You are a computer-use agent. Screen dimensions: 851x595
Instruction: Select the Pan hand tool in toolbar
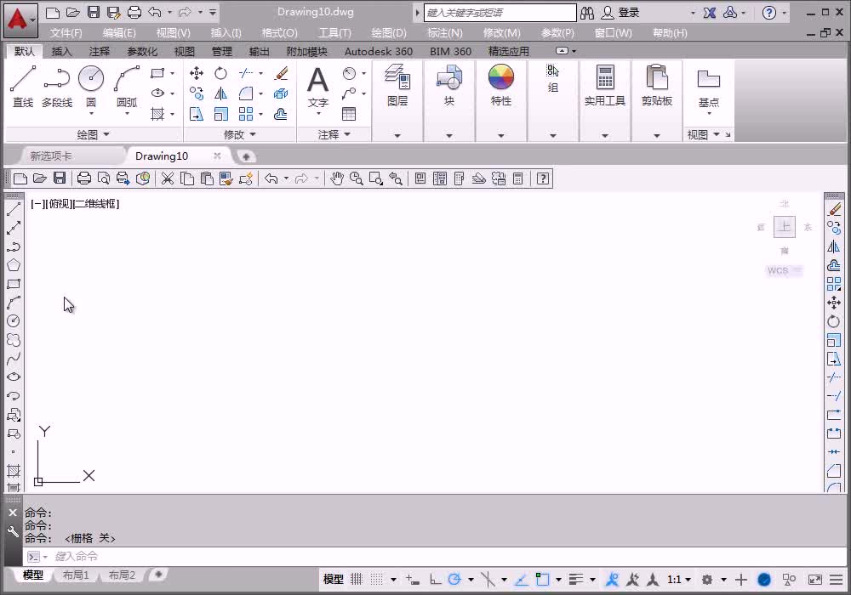point(337,178)
